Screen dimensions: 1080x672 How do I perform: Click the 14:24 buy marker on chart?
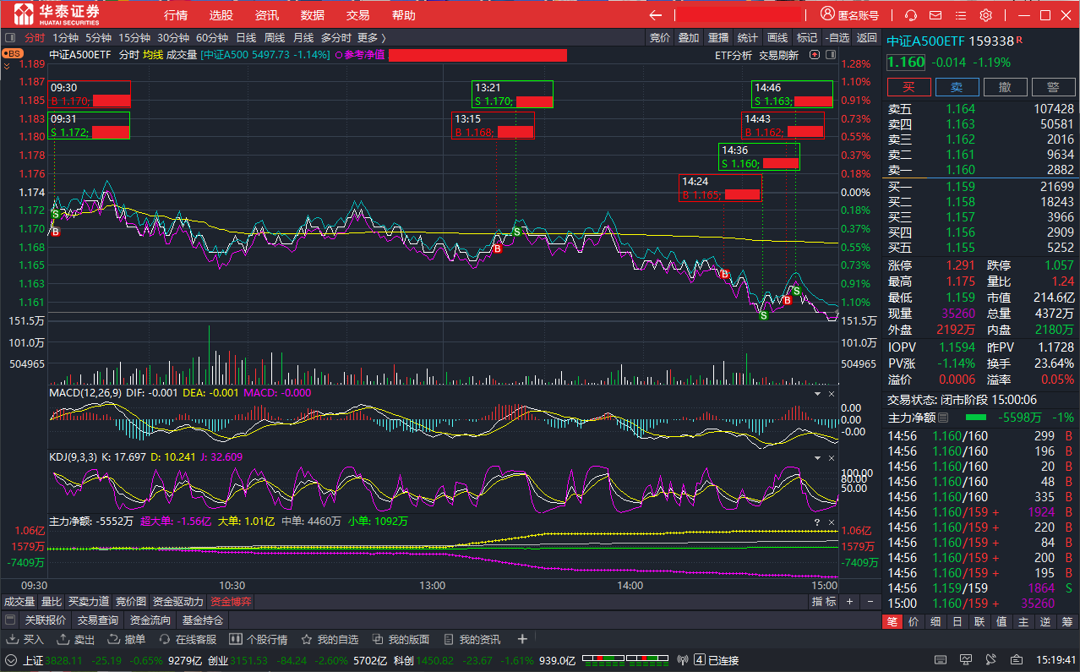click(x=724, y=273)
